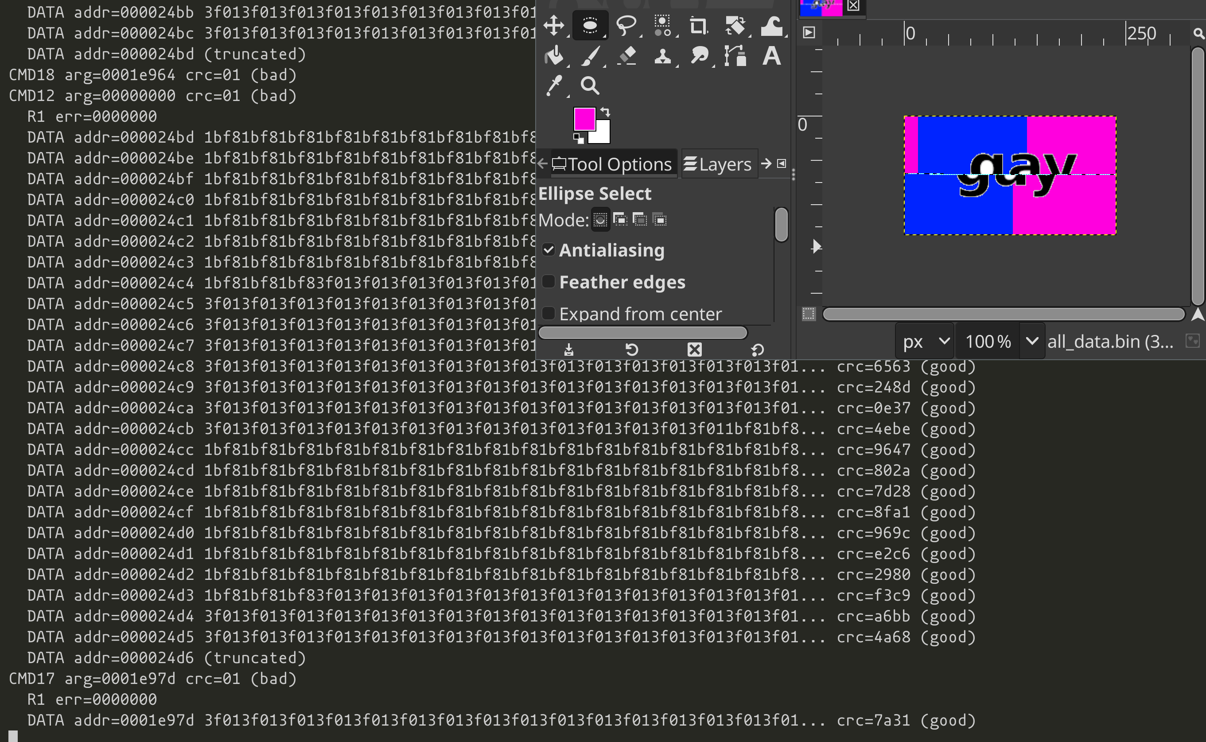Select the Free Select lasso tool
This screenshot has width=1206, height=742.
(626, 26)
